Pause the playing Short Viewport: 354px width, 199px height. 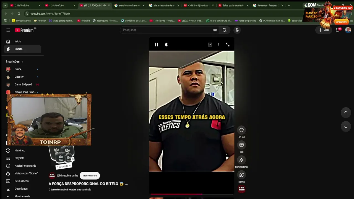coord(156,44)
